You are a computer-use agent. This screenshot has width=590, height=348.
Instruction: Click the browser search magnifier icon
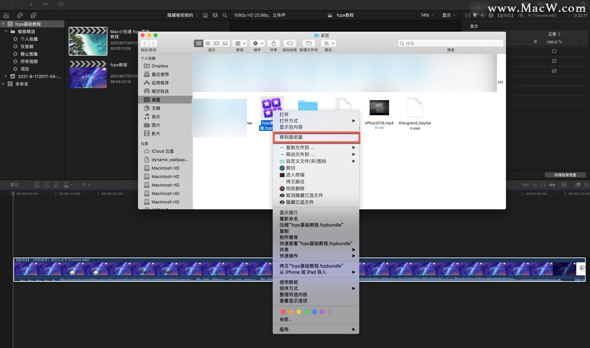[225, 15]
